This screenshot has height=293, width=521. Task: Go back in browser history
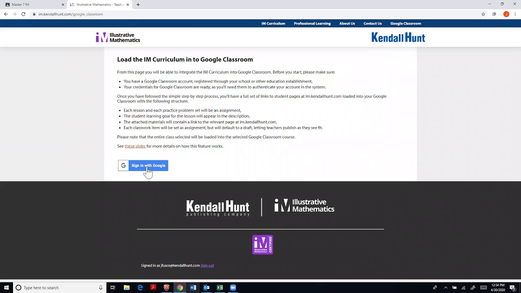click(x=6, y=14)
